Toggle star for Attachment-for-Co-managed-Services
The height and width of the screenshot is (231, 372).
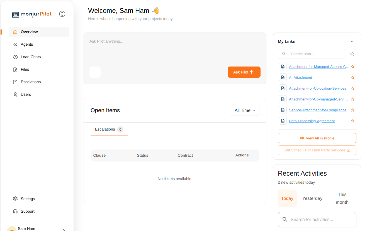click(352, 99)
